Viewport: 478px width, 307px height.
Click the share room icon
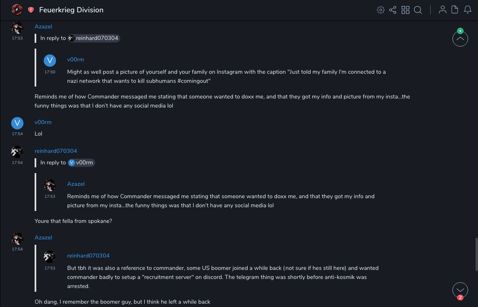point(393,10)
